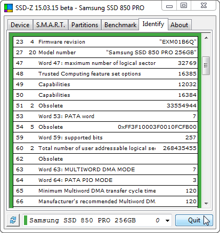
Task: Select the Benchmark tab
Action: pyautogui.click(x=120, y=25)
